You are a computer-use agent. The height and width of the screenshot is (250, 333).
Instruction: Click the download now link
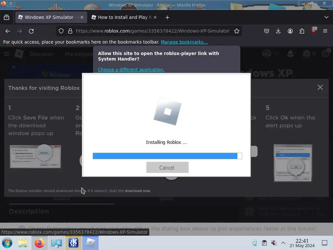coord(138,191)
